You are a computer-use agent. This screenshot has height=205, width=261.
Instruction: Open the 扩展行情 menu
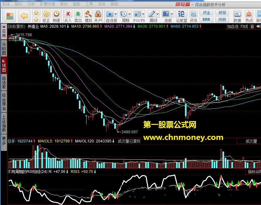click(x=47, y=4)
